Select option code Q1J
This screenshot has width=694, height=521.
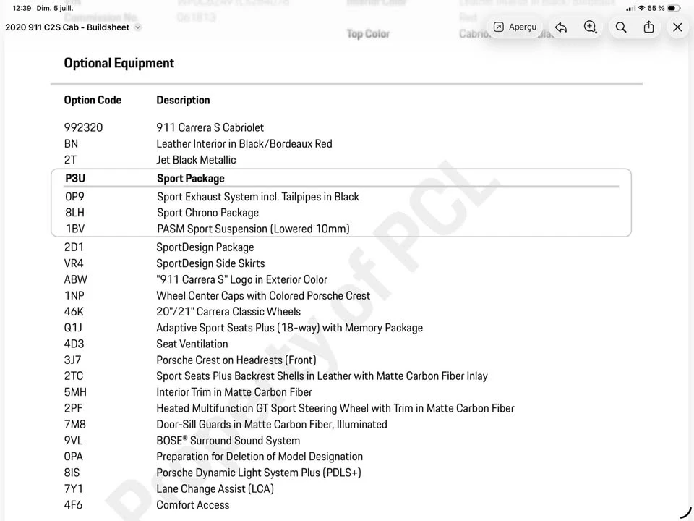[73, 328]
